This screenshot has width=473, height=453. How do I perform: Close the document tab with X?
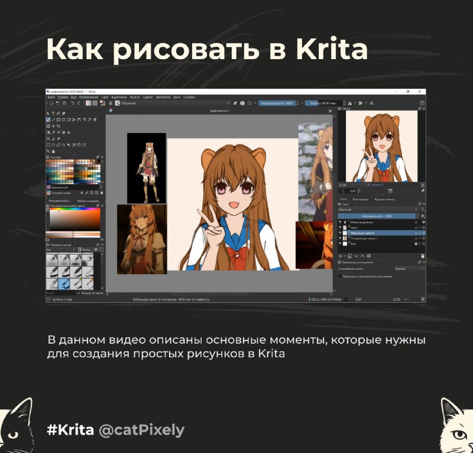(x=330, y=111)
